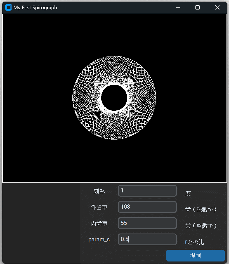Click the app icon in title bar

[8, 7]
